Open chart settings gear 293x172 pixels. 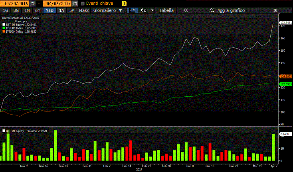(x=275, y=10)
